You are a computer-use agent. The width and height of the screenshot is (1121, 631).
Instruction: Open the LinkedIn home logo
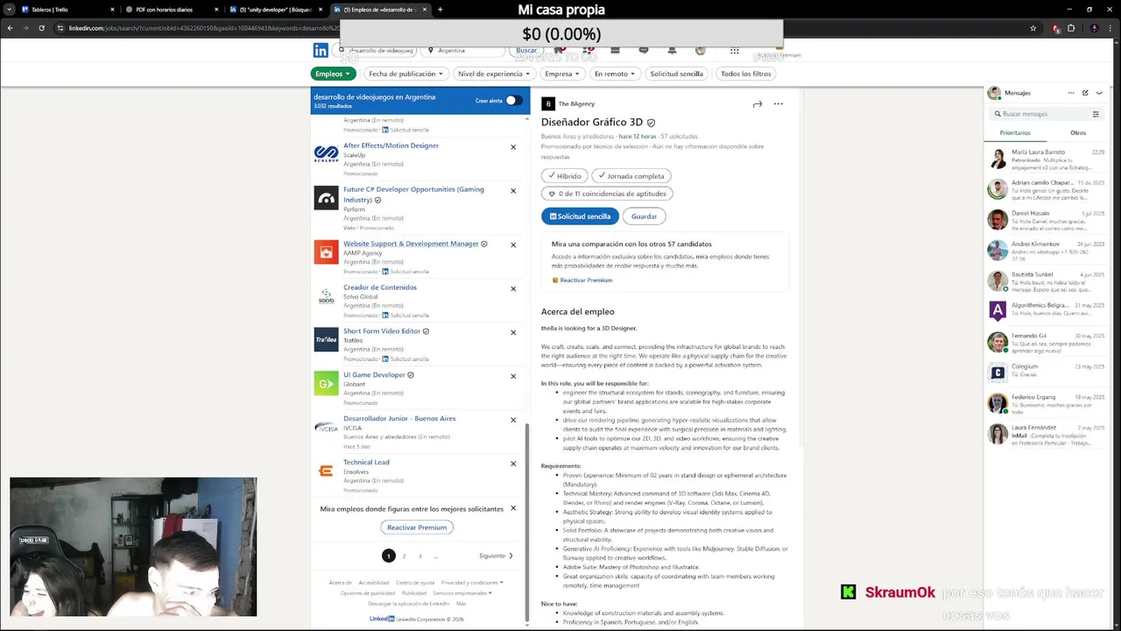pos(321,51)
